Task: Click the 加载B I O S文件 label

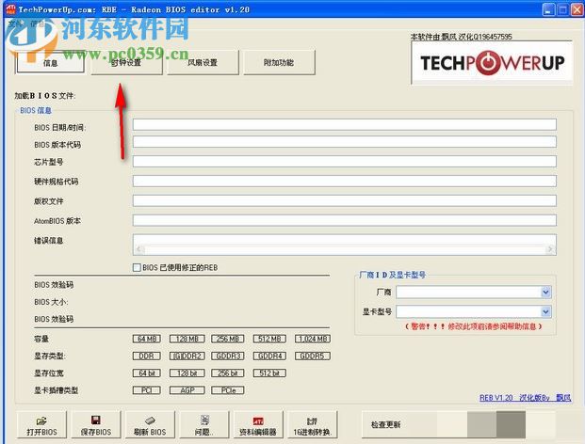Action: (x=45, y=96)
